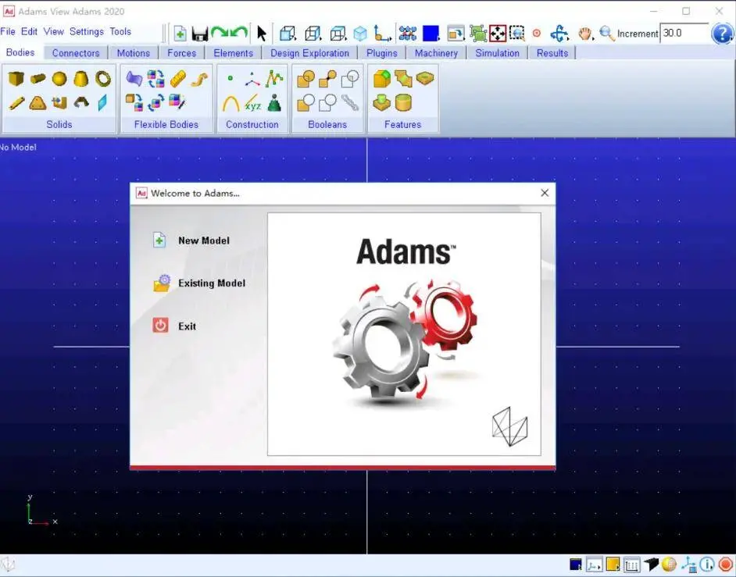The height and width of the screenshot is (577, 736).
Task: Select the Box solid tool
Action: point(16,78)
